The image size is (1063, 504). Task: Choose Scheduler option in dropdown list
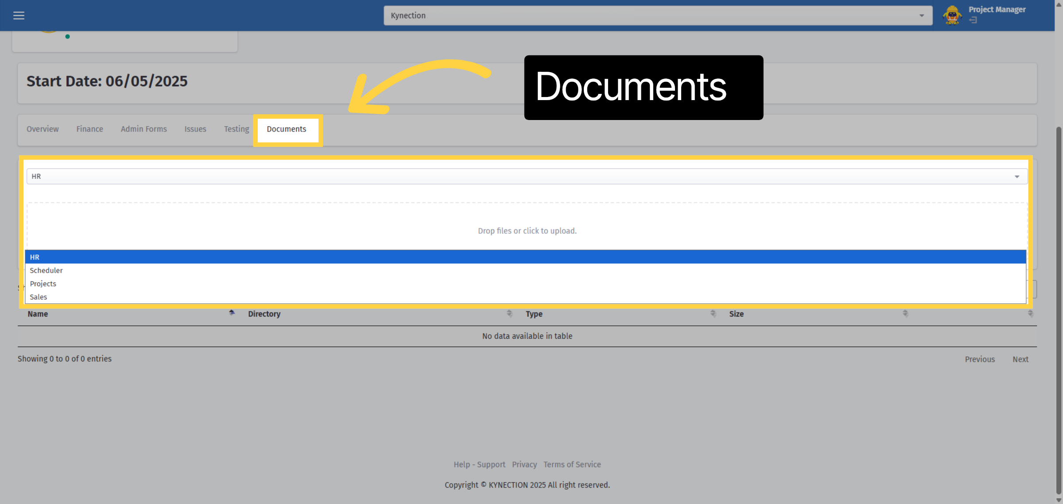(x=525, y=270)
